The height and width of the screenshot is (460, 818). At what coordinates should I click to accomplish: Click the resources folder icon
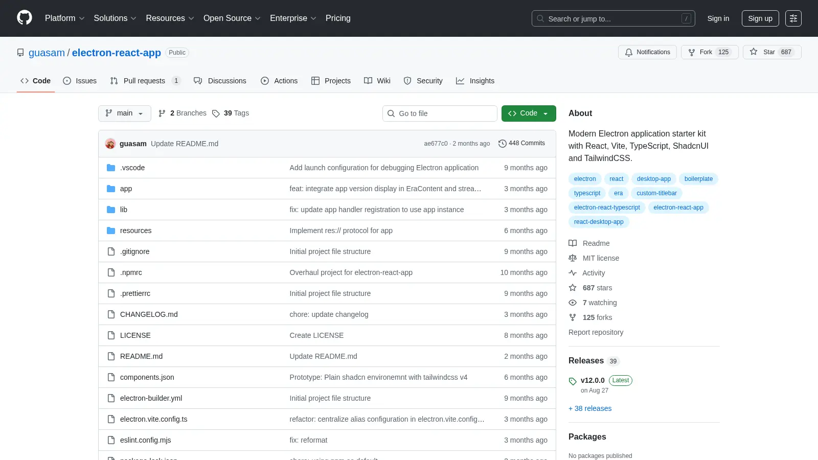111,231
